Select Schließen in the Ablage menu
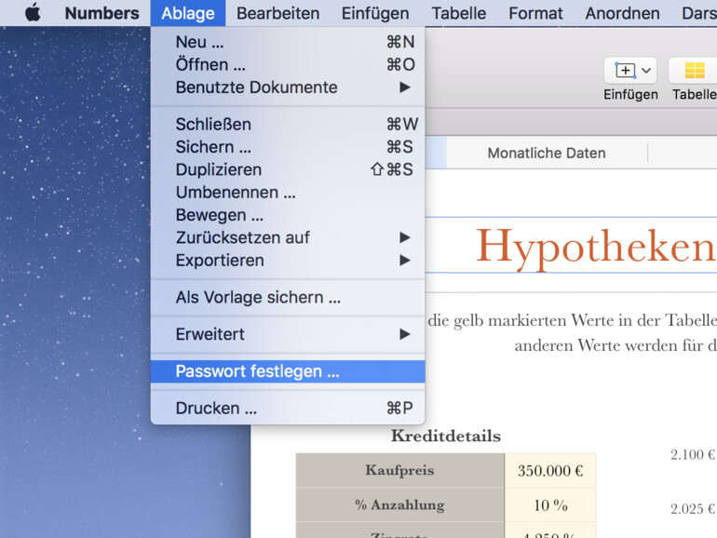717x538 pixels. 288,125
